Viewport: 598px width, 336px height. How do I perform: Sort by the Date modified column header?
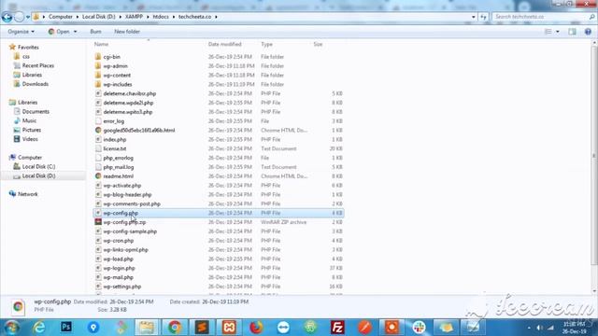(x=224, y=44)
